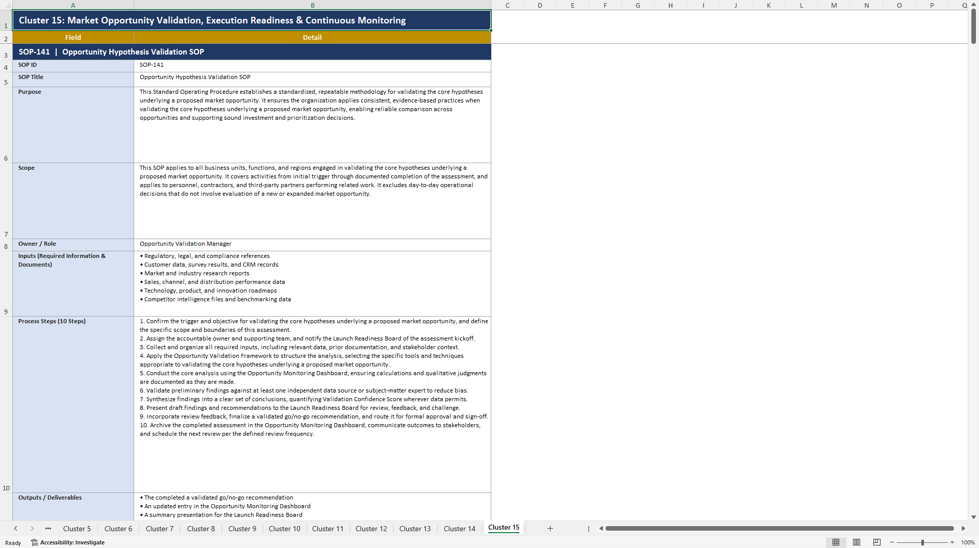Click the Scope label cell
979x548 pixels.
(x=73, y=201)
